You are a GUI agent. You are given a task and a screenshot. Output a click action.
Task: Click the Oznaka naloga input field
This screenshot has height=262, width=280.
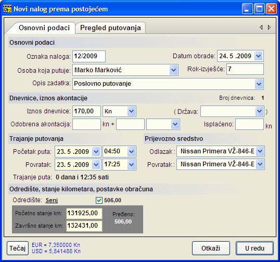coord(89,56)
